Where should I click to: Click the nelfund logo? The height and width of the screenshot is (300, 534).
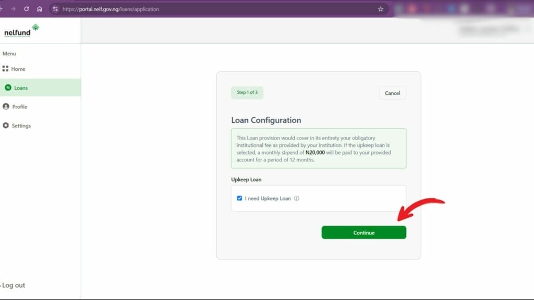tap(21, 31)
